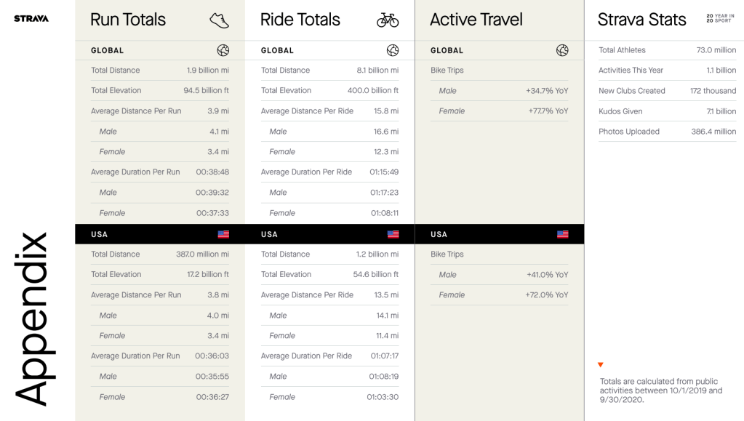Click the globe icon in Ride Totals
The width and height of the screenshot is (744, 421).
click(393, 50)
